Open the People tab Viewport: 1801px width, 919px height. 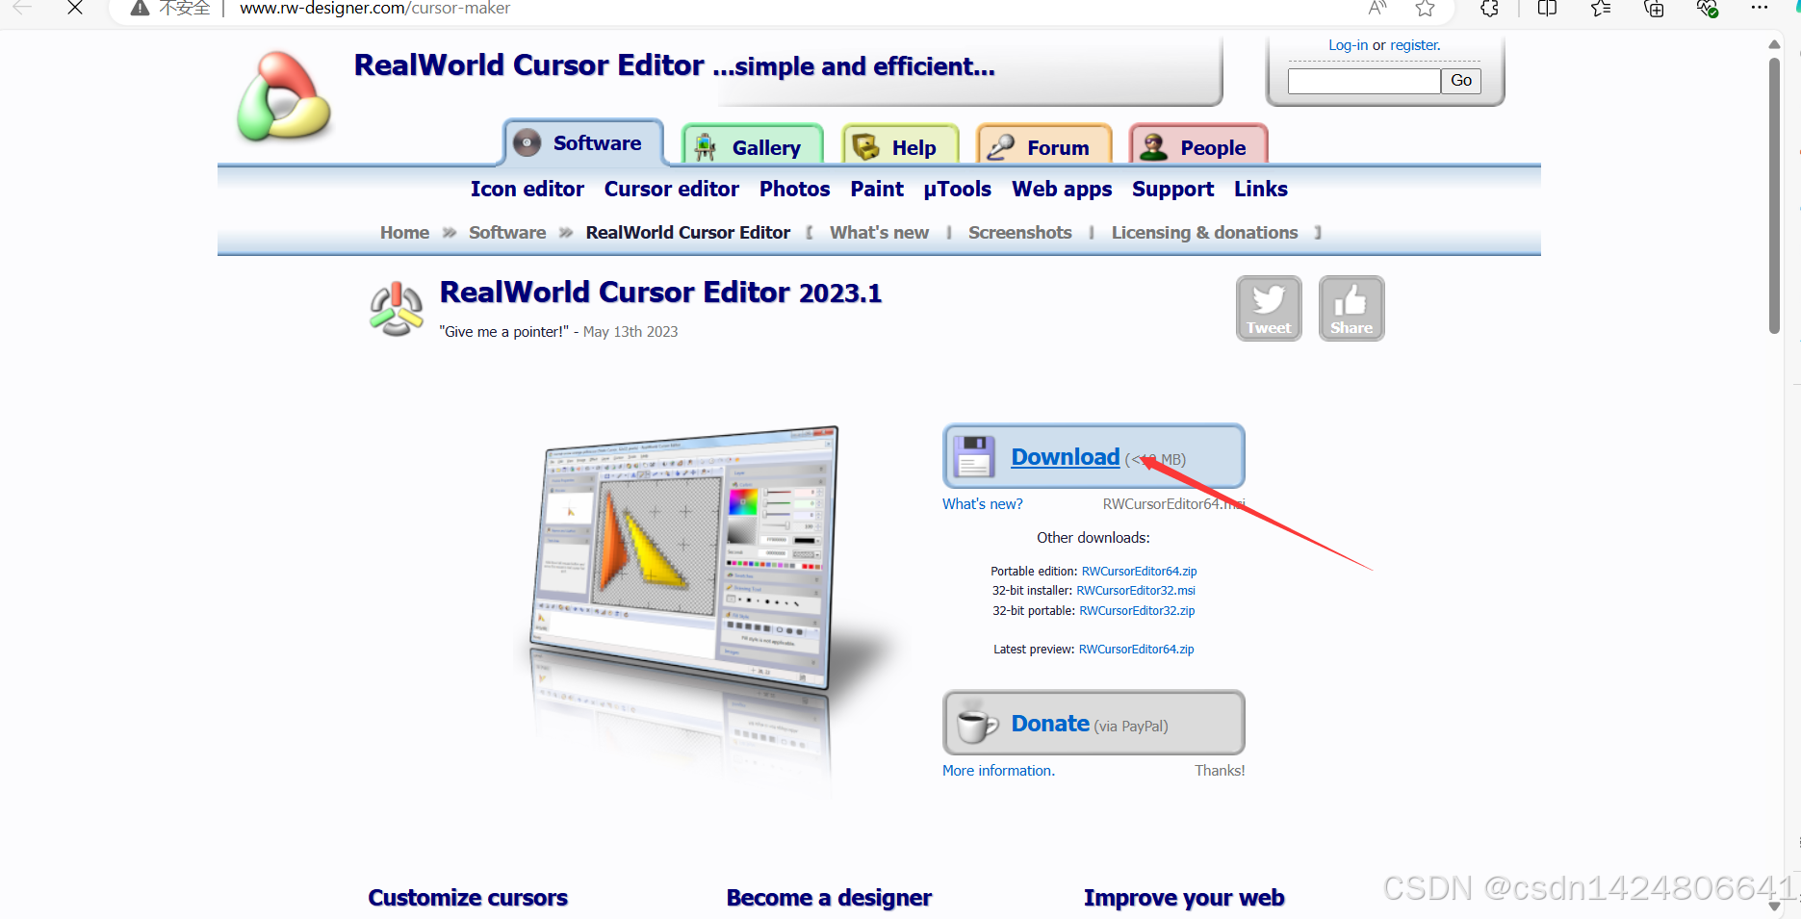1198,147
